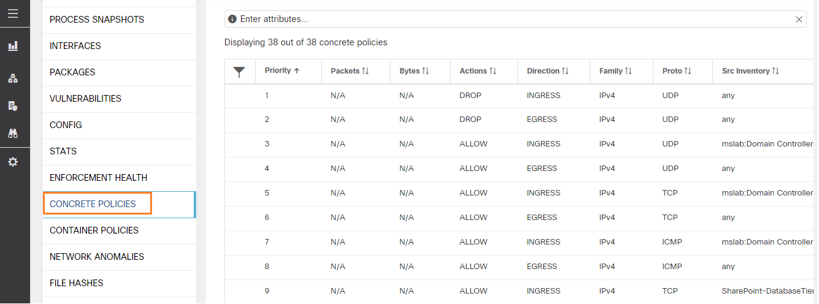
Task: Sort table by Proto column
Action: pos(677,71)
